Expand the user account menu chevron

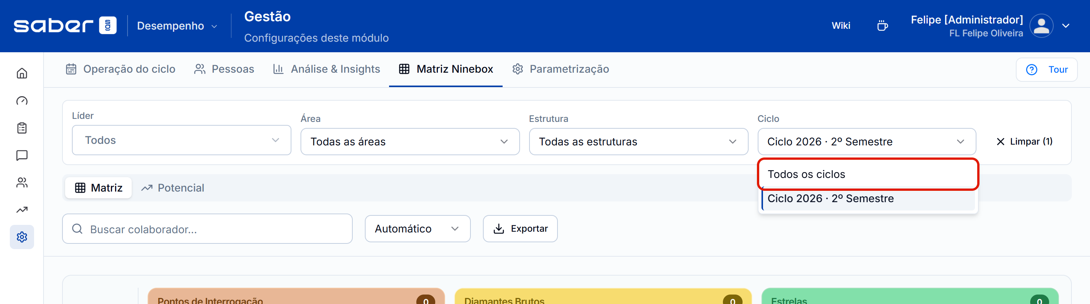tap(1066, 26)
